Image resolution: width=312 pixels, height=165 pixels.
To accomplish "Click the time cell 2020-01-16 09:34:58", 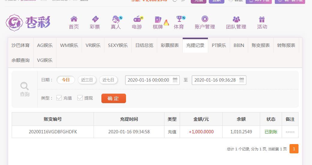I will 129,132.
